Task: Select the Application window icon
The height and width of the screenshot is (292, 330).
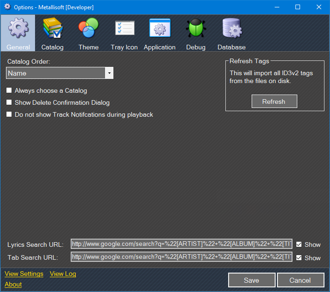Action: coord(159,30)
